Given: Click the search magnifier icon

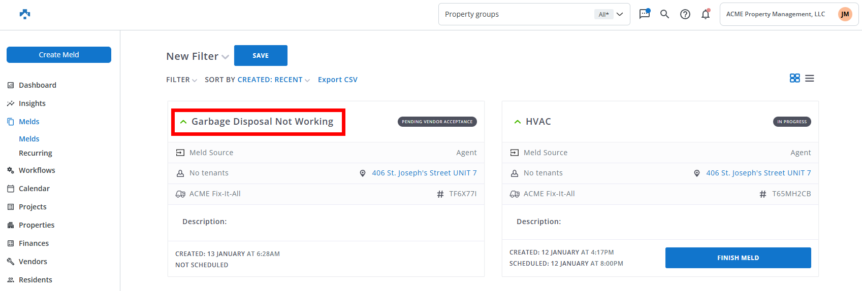Looking at the screenshot, I should coord(664,14).
